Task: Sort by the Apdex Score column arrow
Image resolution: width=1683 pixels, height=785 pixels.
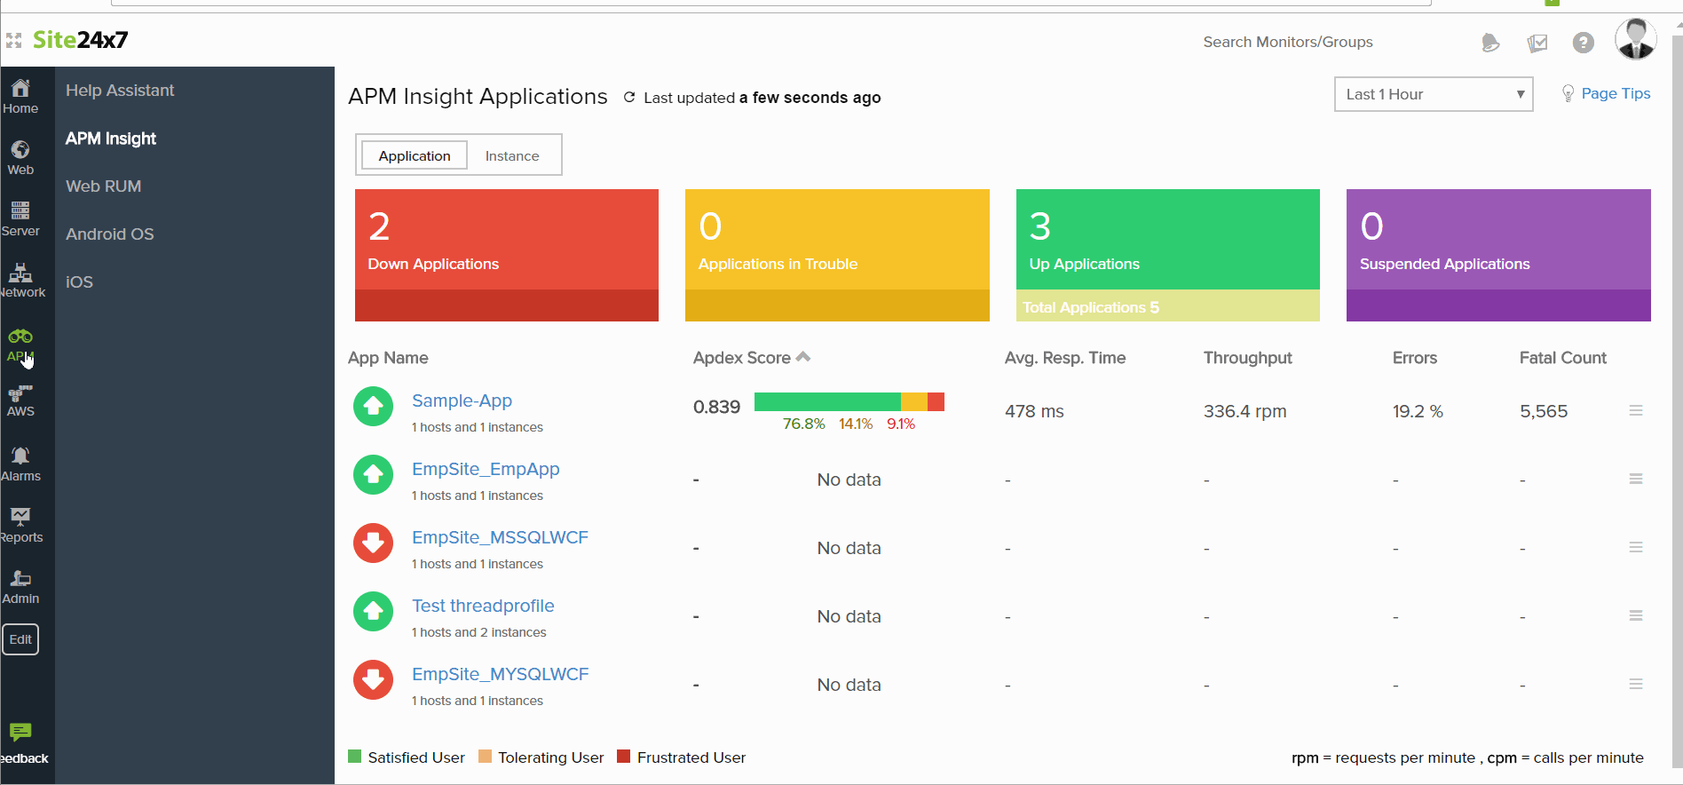Action: click(x=803, y=357)
